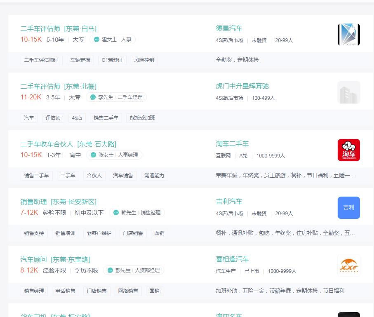Contact recruiter 韩先生 销售经理
Image resolution: width=374 pixels, height=317 pixels.
point(137,213)
